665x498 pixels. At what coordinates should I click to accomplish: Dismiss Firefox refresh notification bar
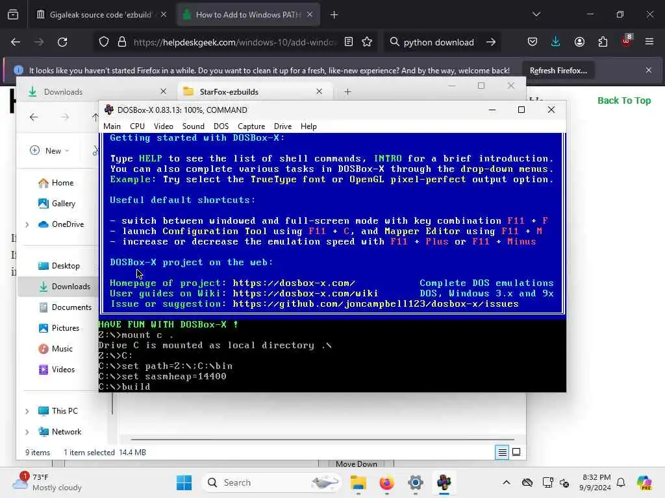coord(649,70)
